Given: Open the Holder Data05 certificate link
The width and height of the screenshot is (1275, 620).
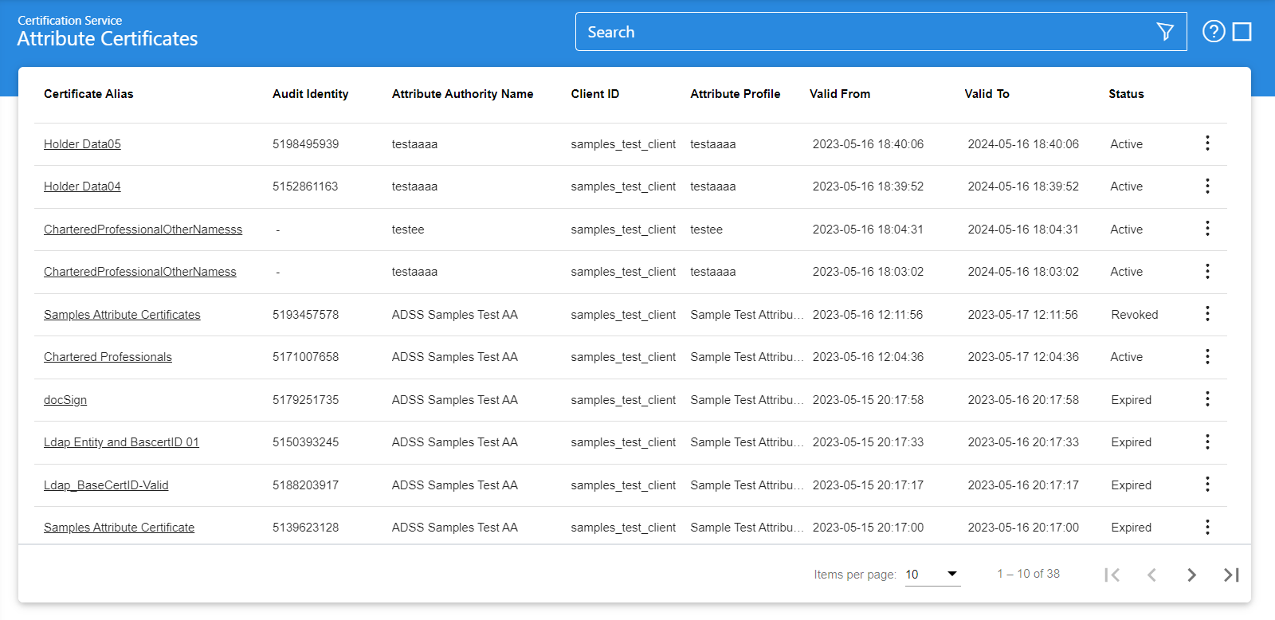Looking at the screenshot, I should (x=82, y=144).
